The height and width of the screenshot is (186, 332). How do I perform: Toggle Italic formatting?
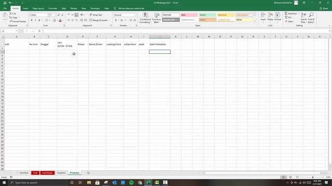(35, 20)
